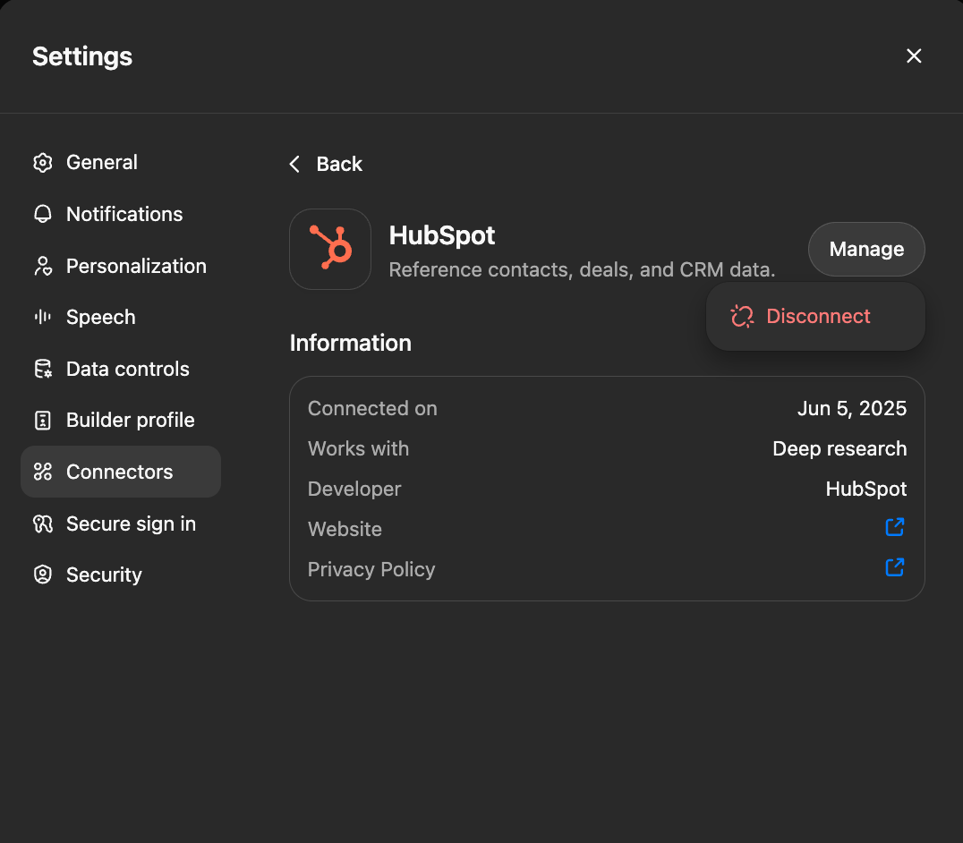Click the General gear icon
The height and width of the screenshot is (843, 963).
[42, 163]
